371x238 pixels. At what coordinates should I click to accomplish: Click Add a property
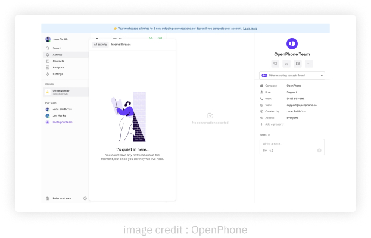tap(272, 124)
